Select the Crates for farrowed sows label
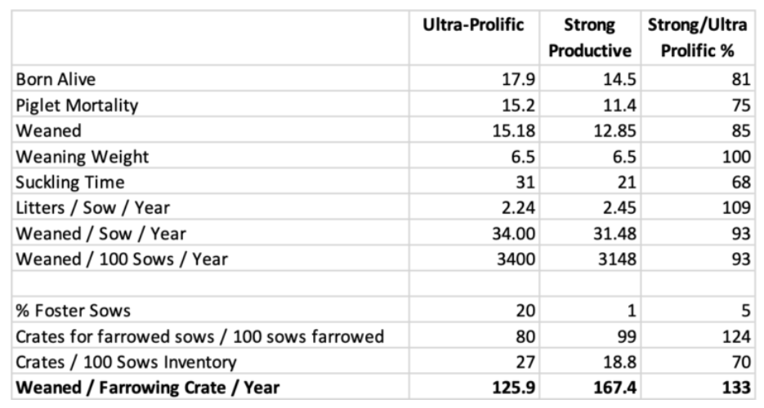The width and height of the screenshot is (764, 408). coord(199,336)
